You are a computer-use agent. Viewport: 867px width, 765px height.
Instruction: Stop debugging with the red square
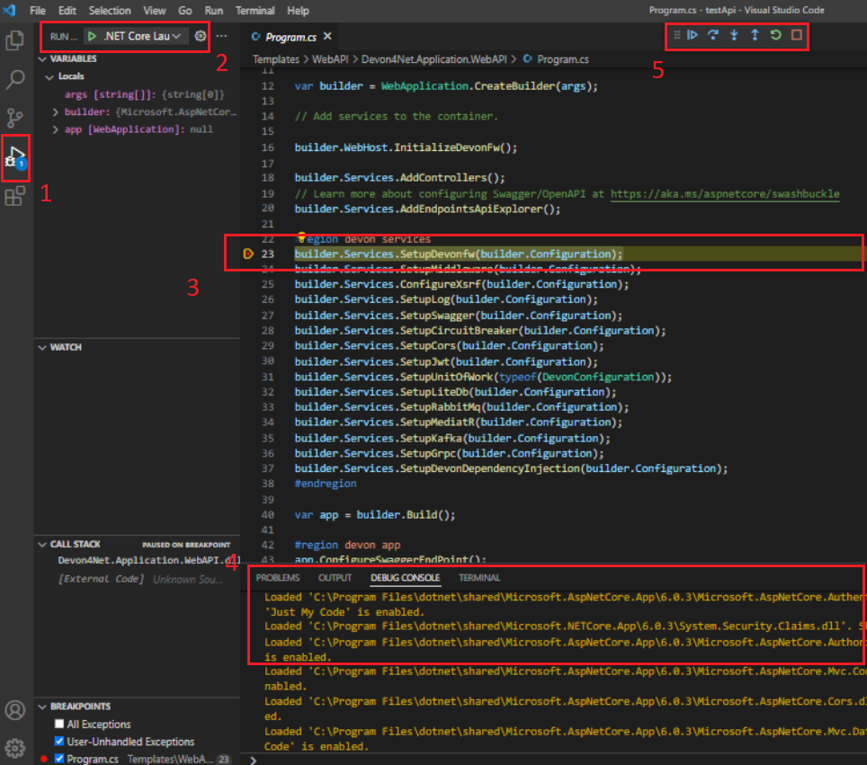(x=796, y=35)
